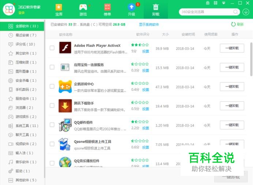Sort by 大小 column header
Screen dimensions: 253x185
165,34
